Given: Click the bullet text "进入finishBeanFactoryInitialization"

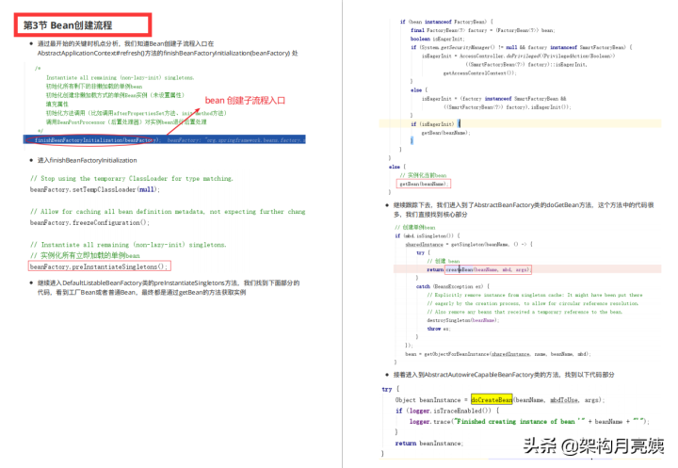Looking at the screenshot, I should click(x=87, y=160).
